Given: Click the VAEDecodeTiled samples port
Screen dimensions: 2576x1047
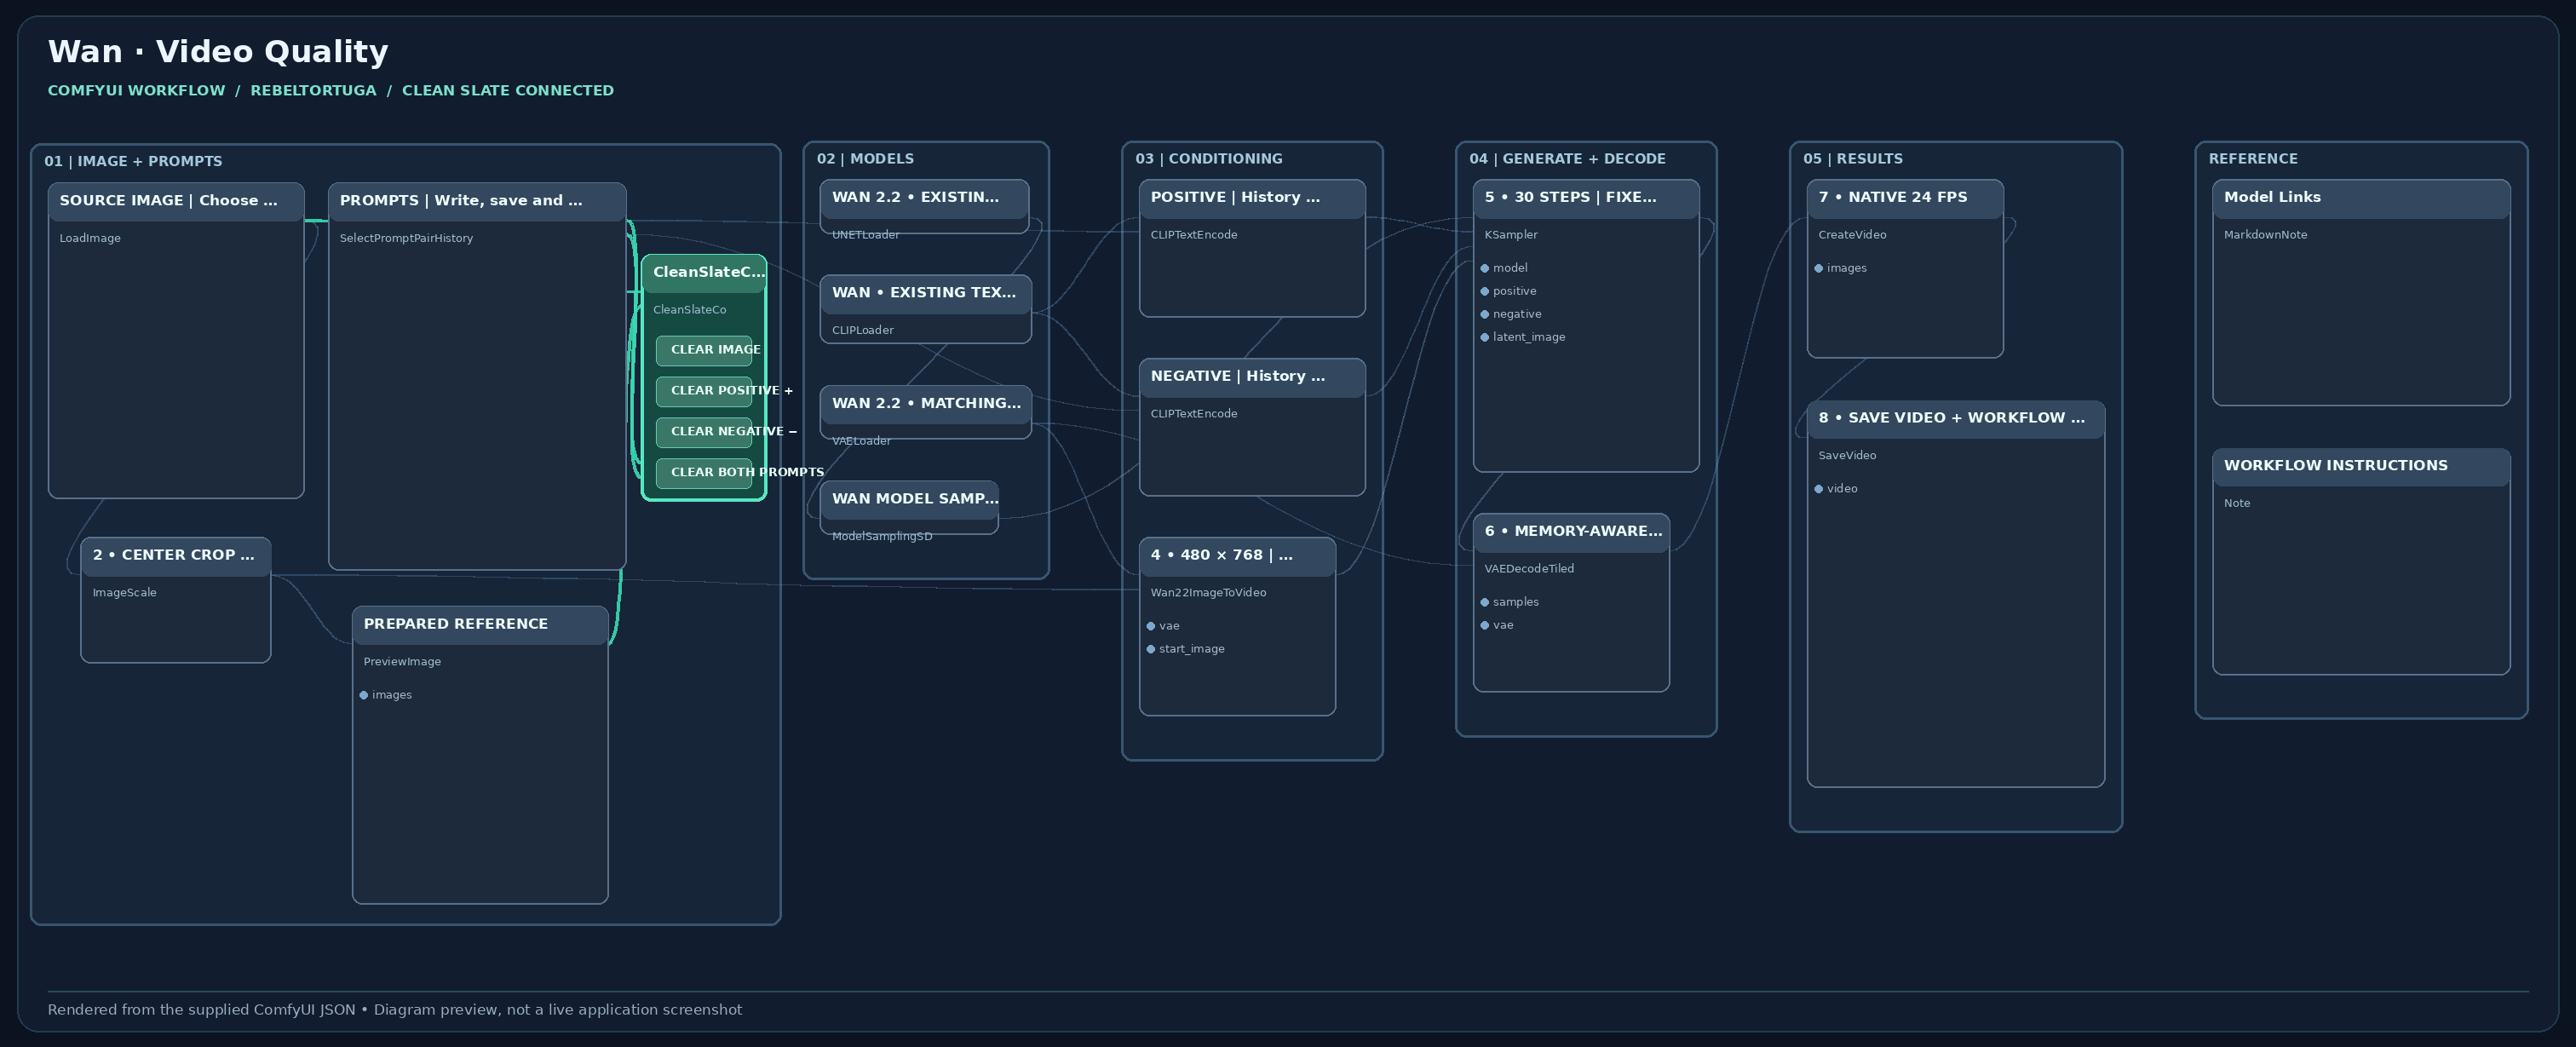Looking at the screenshot, I should coord(1484,602).
